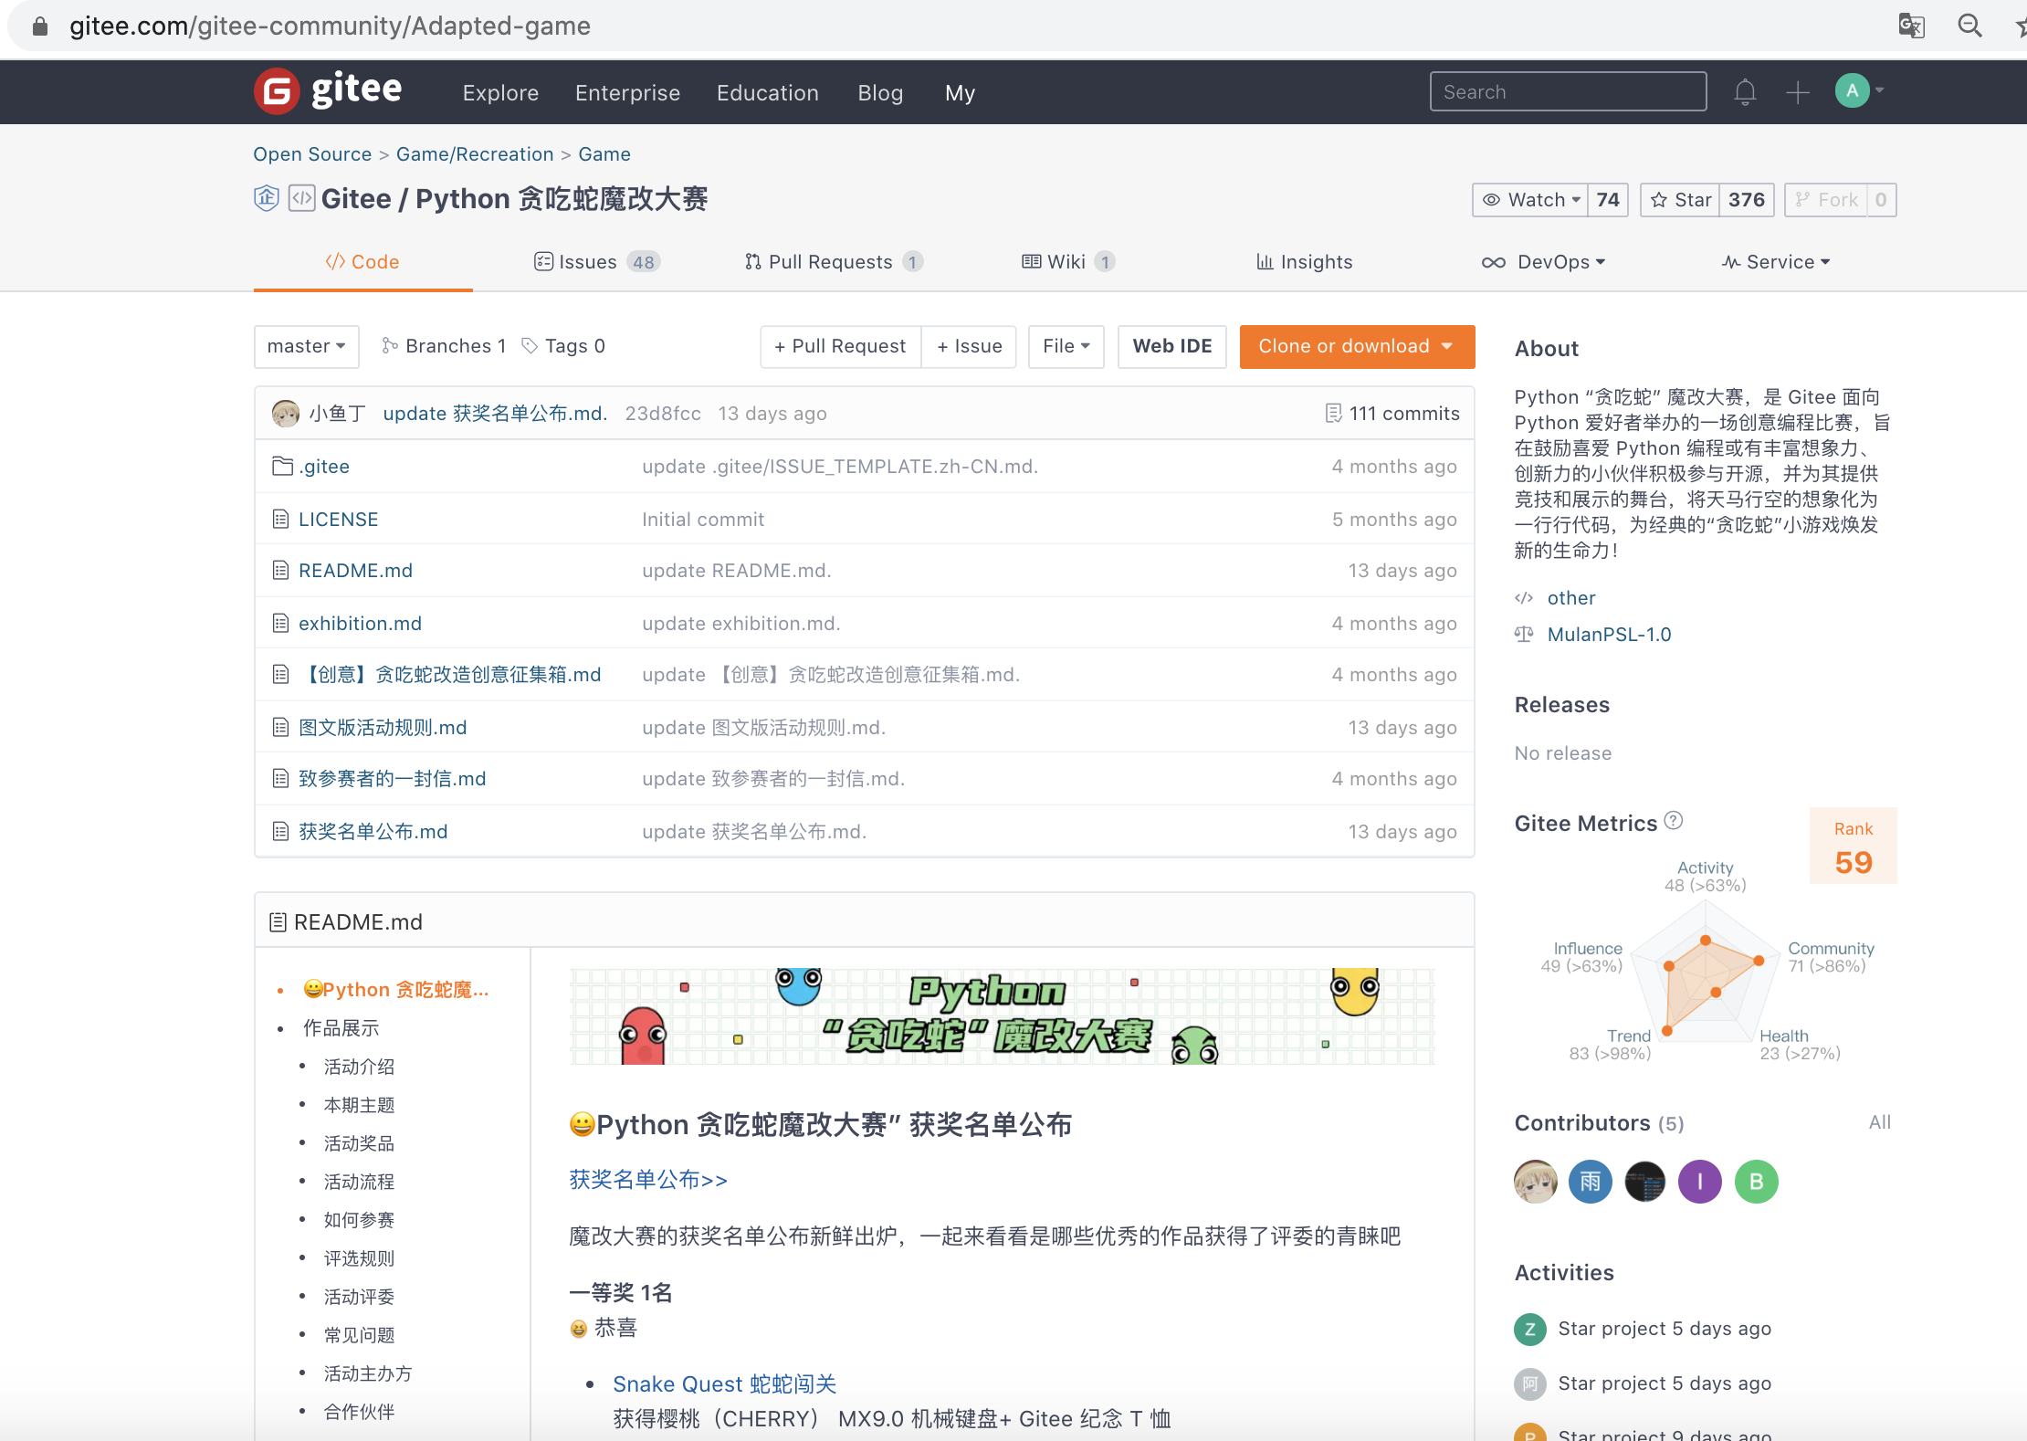2027x1441 pixels.
Task: Launch the Web IDE button
Action: 1171,346
